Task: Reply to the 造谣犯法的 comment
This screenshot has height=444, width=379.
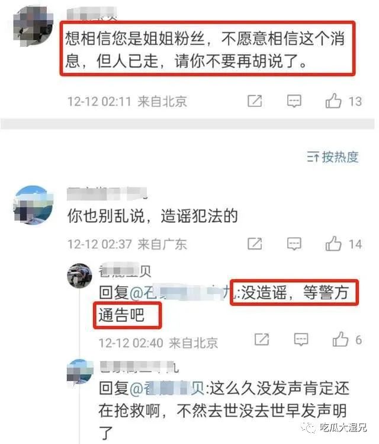Action: click(294, 244)
